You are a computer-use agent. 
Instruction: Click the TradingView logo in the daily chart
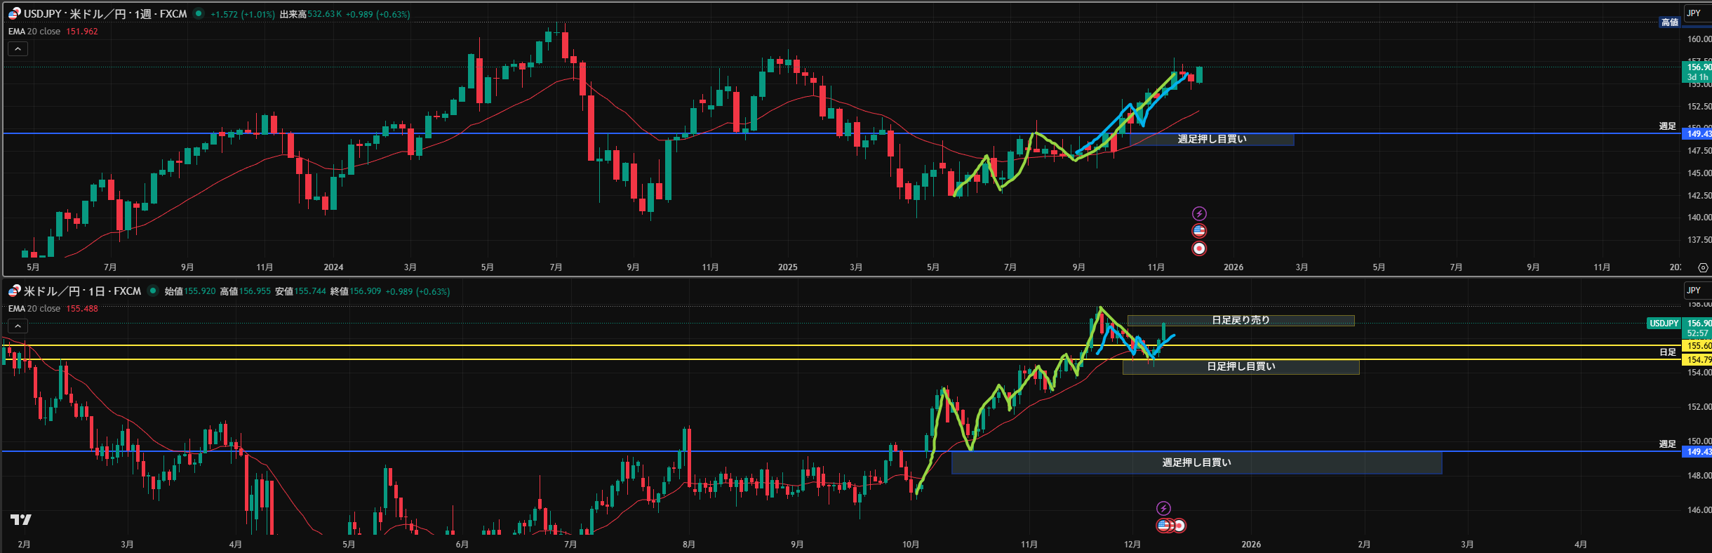point(21,519)
